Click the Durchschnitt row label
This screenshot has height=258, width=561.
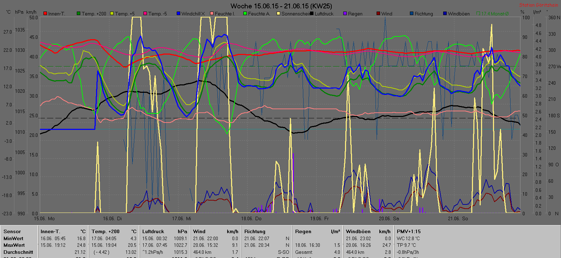tap(18, 252)
